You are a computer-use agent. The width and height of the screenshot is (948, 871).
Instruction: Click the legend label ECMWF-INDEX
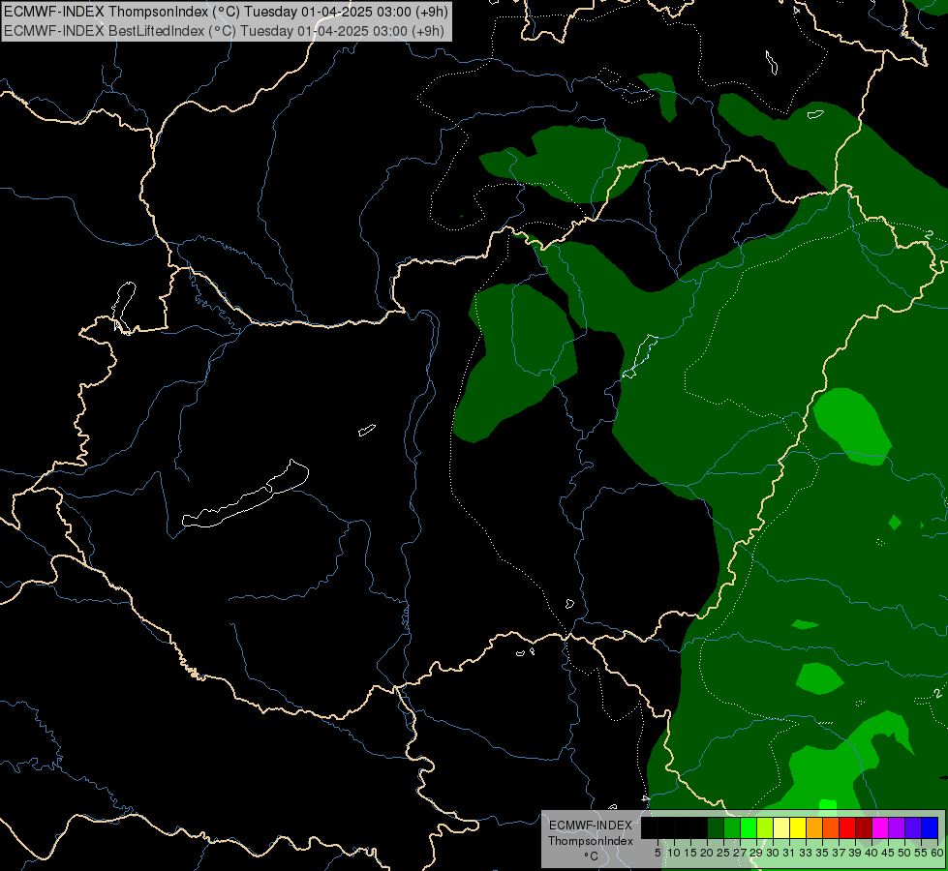(590, 826)
